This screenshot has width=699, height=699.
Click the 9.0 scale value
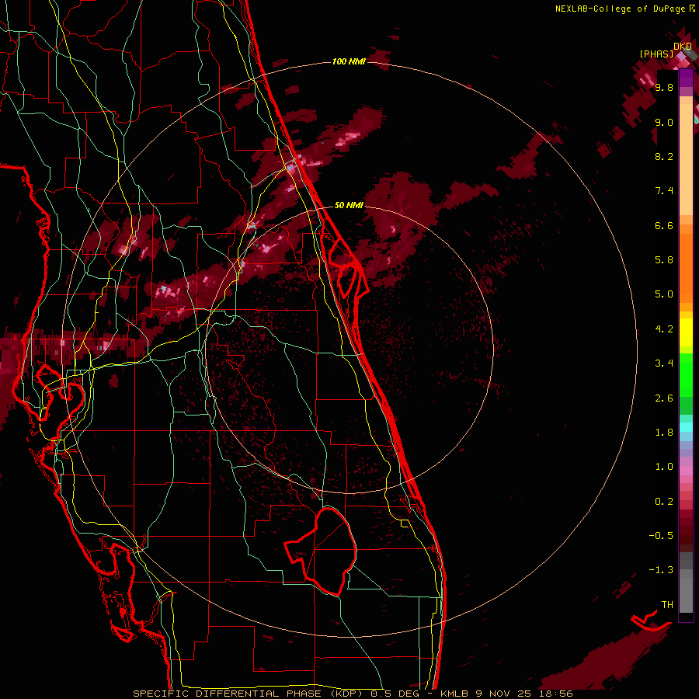coord(664,122)
